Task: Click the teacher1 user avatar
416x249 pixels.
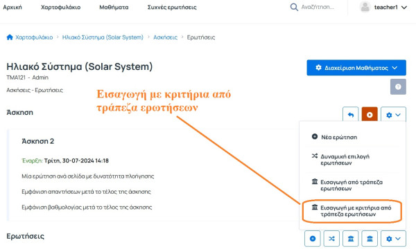Action: coord(365,7)
